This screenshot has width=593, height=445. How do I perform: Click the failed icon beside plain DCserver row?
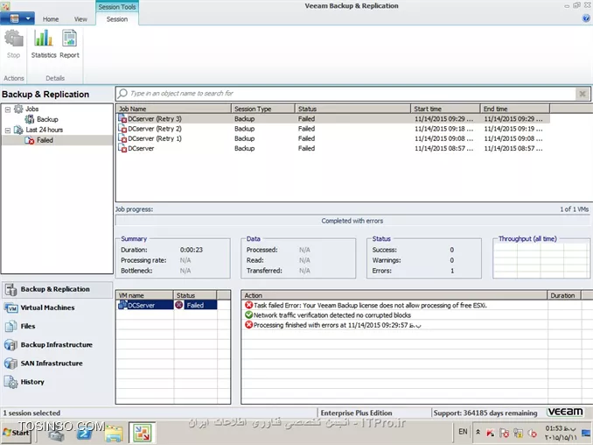point(122,148)
